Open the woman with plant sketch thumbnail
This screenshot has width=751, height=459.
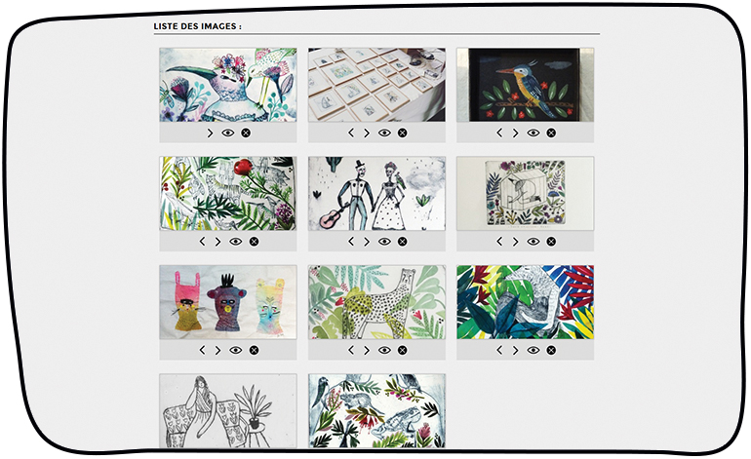[228, 410]
